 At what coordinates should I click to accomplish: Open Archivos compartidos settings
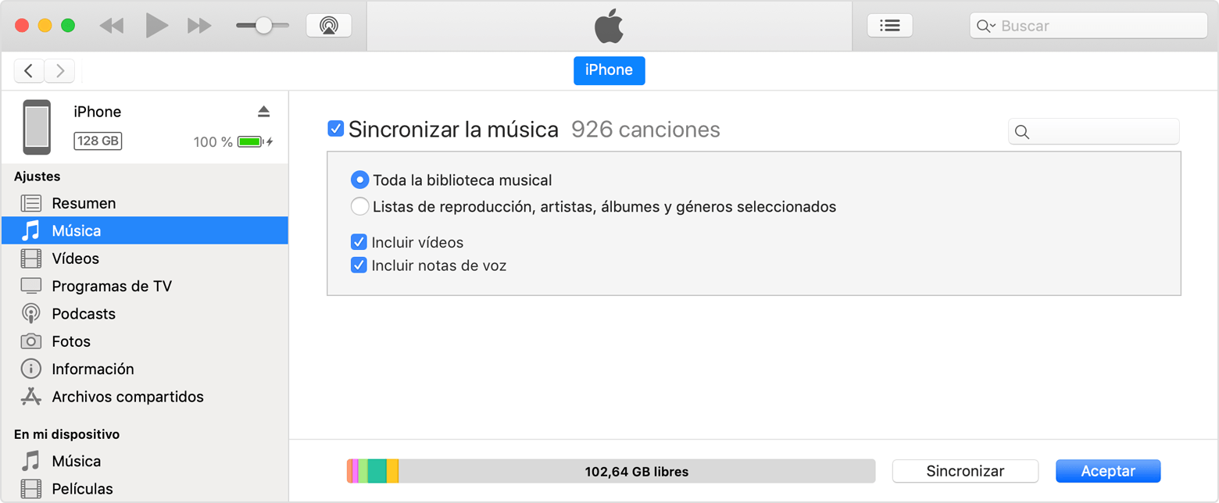(x=127, y=397)
